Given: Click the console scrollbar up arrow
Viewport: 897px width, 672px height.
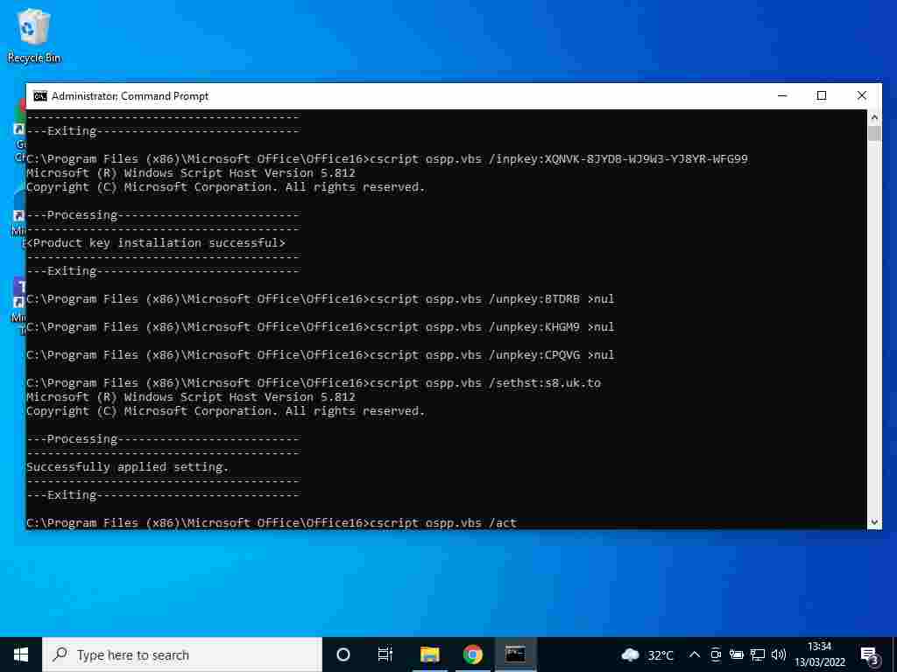Looking at the screenshot, I should 874,117.
